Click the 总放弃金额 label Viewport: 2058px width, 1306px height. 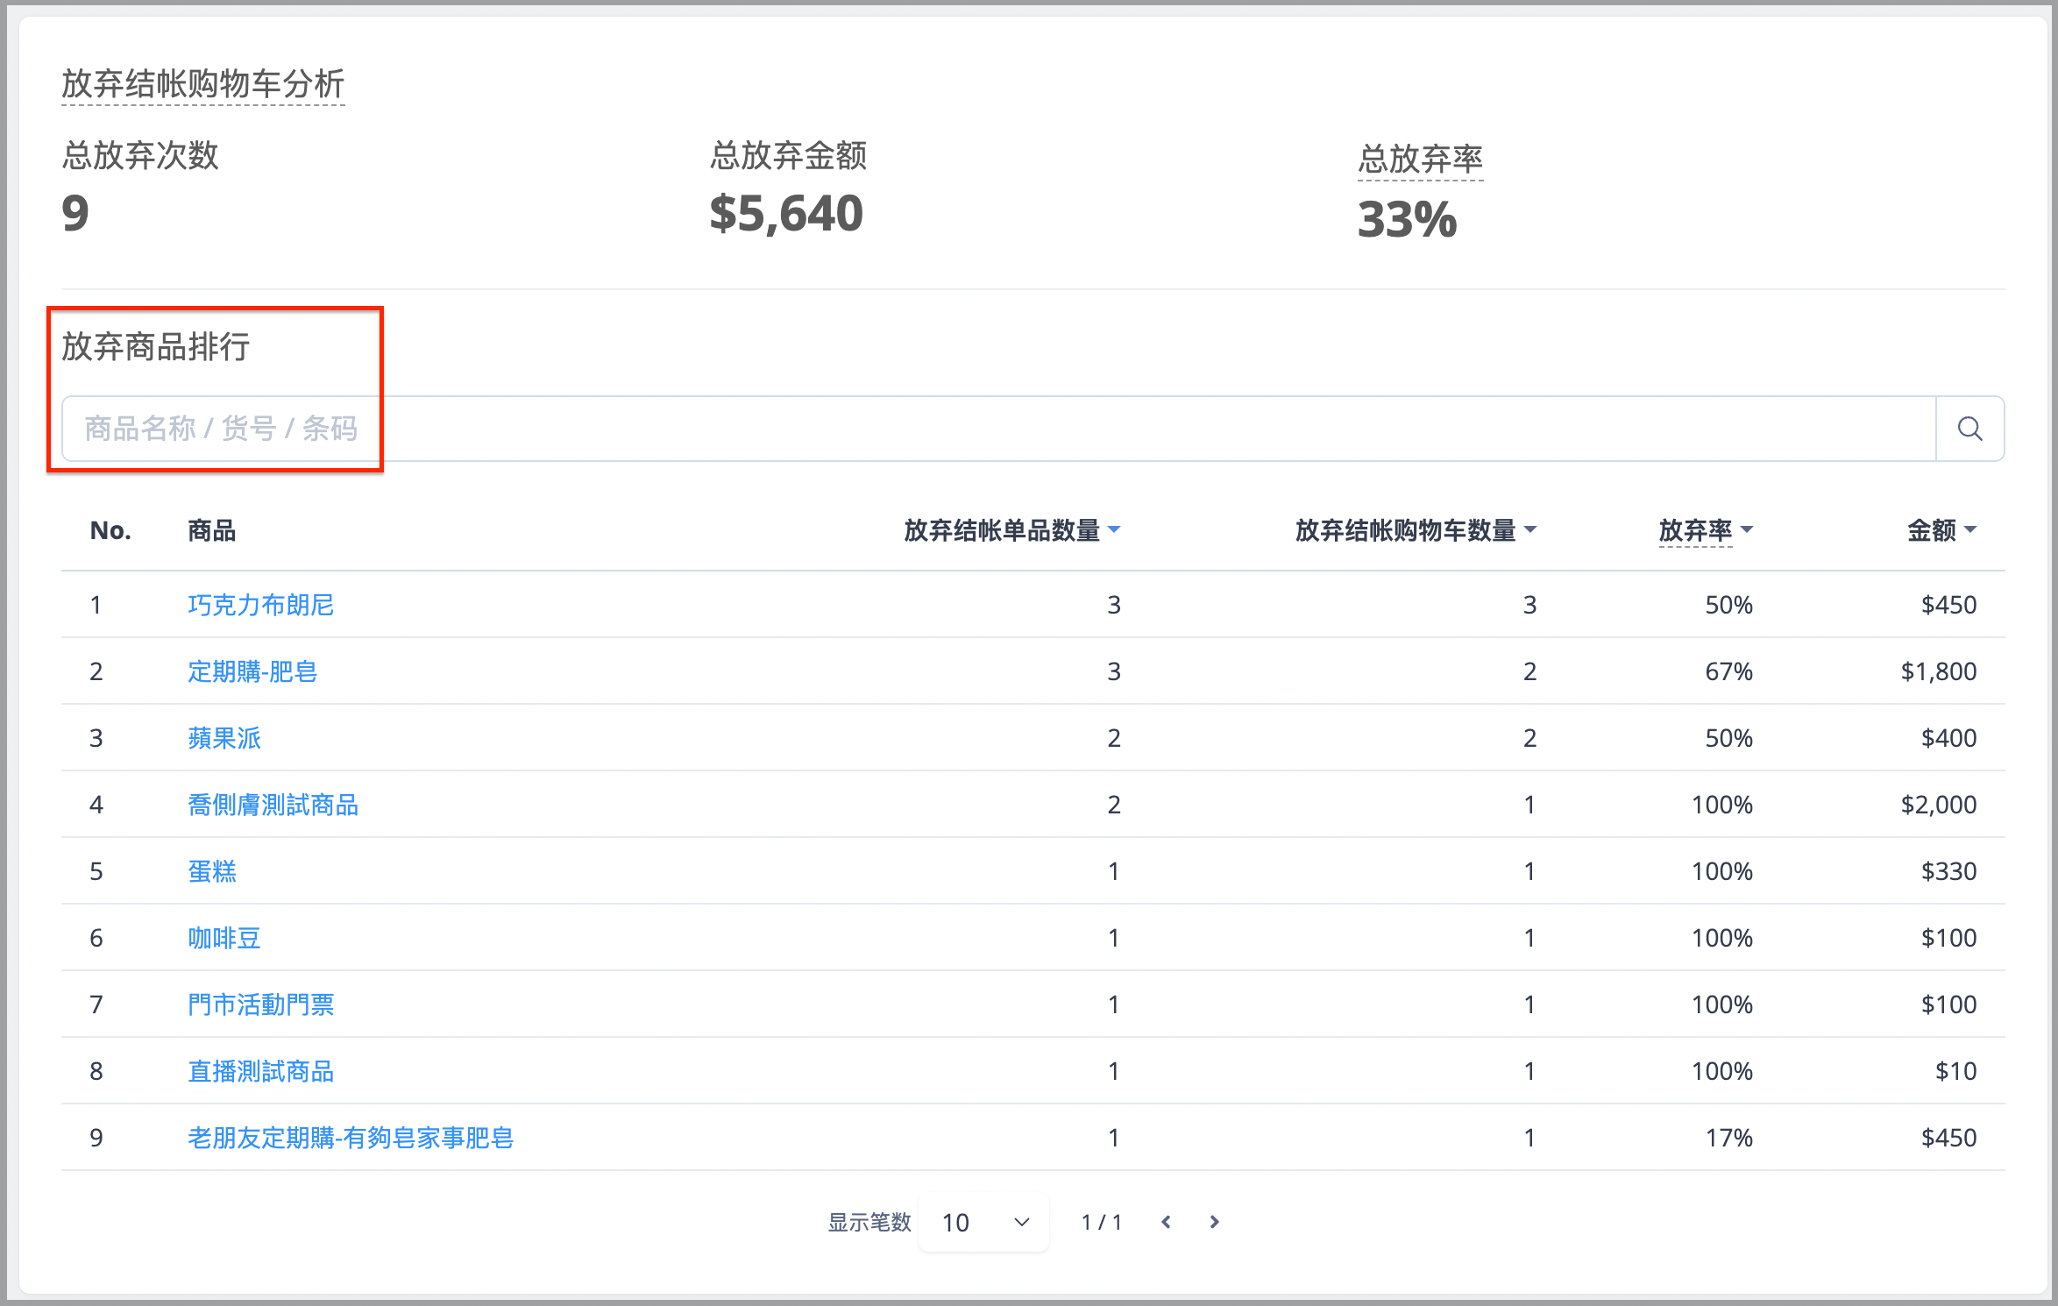[788, 156]
